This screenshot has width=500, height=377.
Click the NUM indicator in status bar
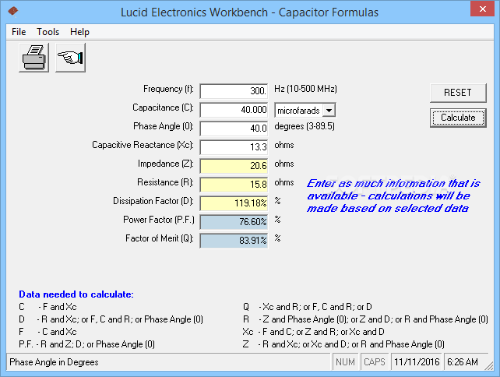click(x=345, y=362)
